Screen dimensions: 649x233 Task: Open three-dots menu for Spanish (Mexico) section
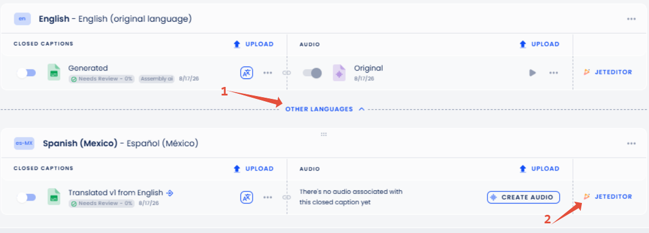[631, 144]
